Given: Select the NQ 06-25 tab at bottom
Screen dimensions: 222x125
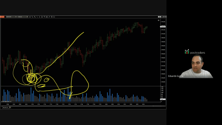Looking at the screenshot, I should coord(5,107).
